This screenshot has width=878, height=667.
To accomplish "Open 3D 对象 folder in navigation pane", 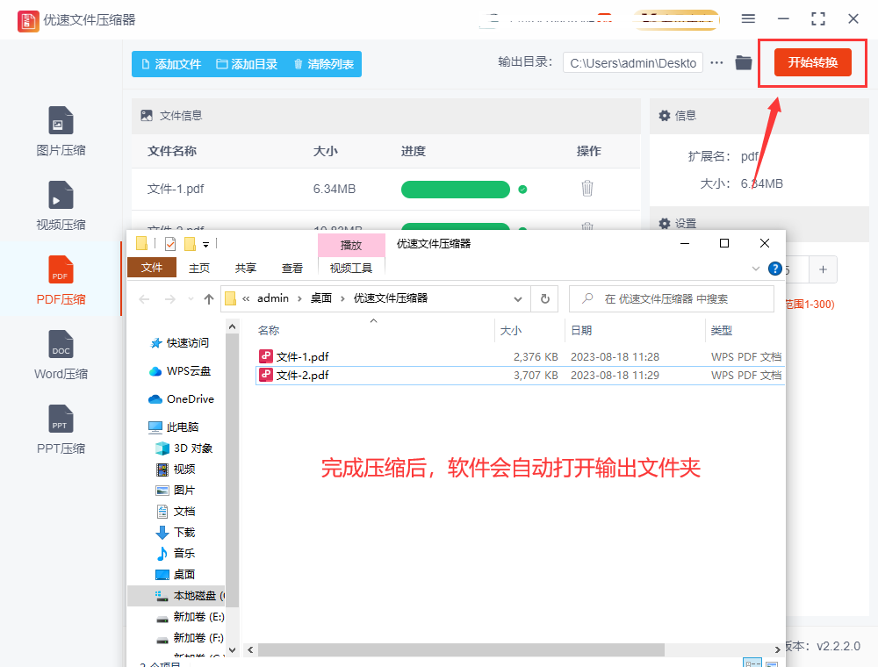I will pyautogui.click(x=184, y=448).
